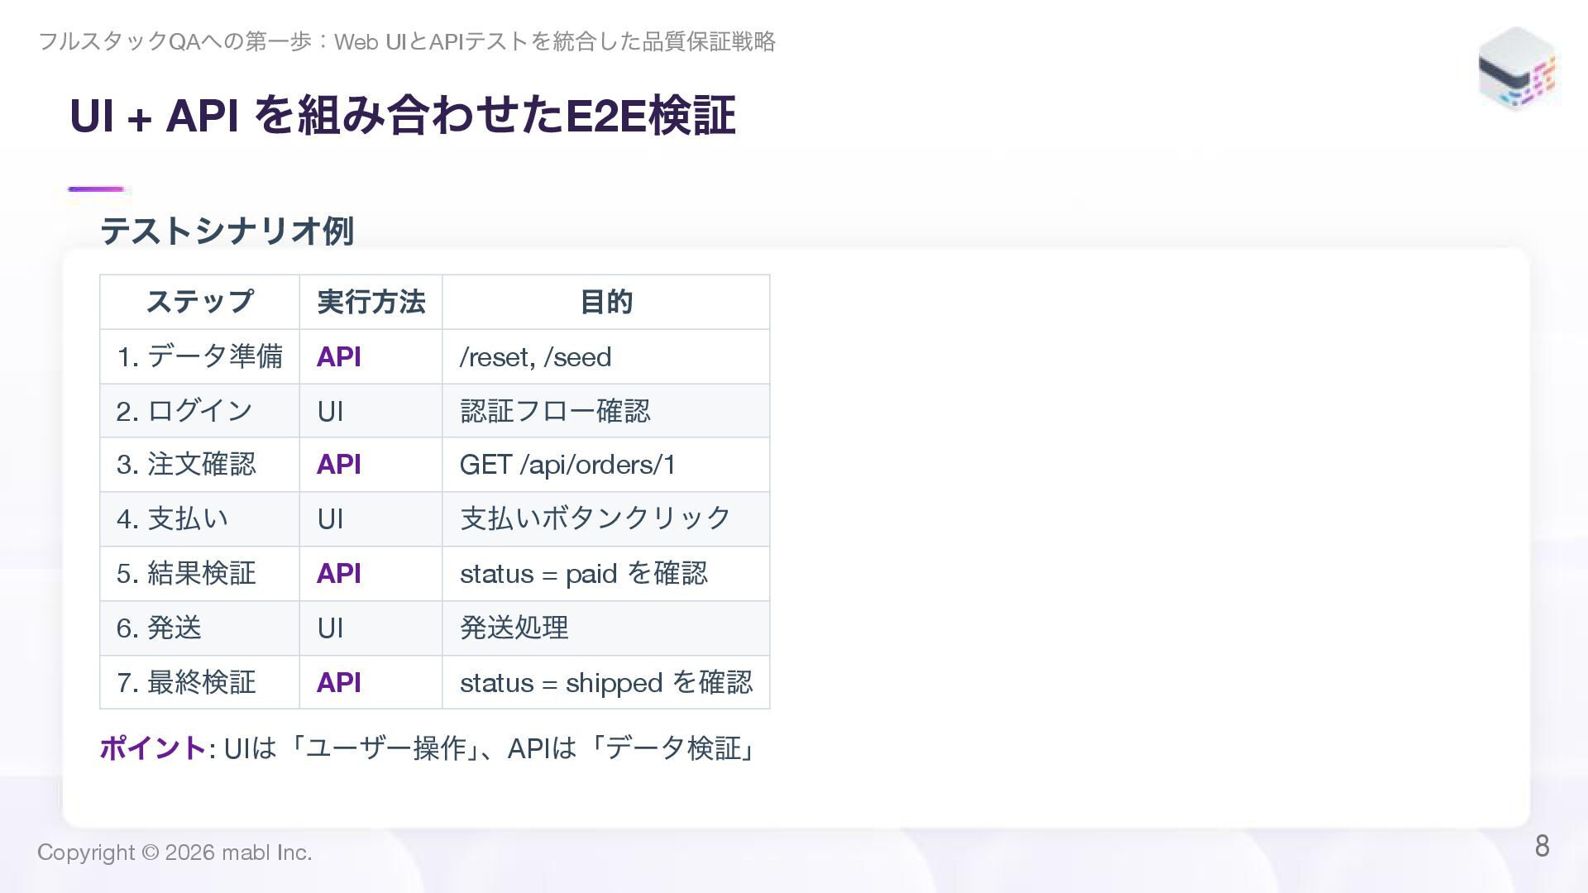
Task: Click the '6. 発送' step cell
Action: 159,628
